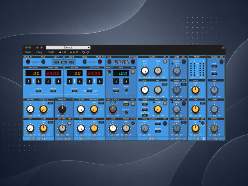
Task: Go to next preset arrow
Action: pos(42,47)
